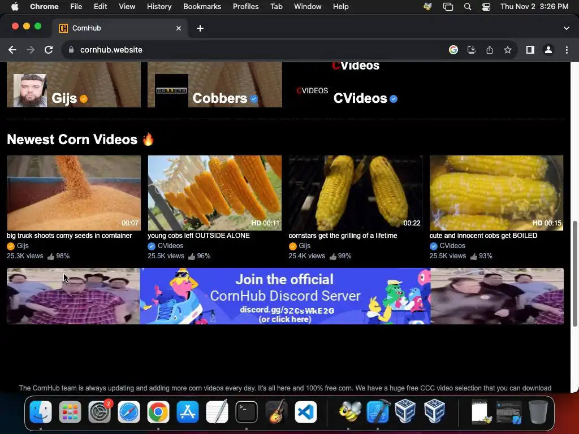Open System Settings from the Dock
The image size is (579, 434).
[x=100, y=412]
